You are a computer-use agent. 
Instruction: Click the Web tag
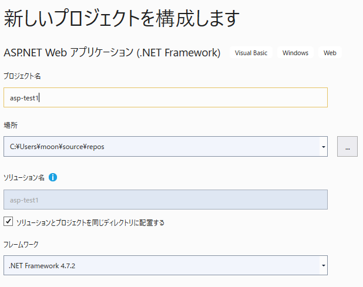[330, 53]
